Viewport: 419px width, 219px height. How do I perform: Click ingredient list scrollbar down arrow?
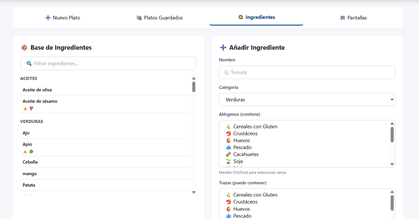194,192
